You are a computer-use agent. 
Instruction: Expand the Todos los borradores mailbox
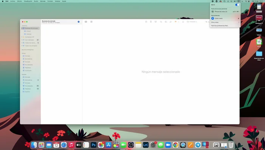click(22, 43)
